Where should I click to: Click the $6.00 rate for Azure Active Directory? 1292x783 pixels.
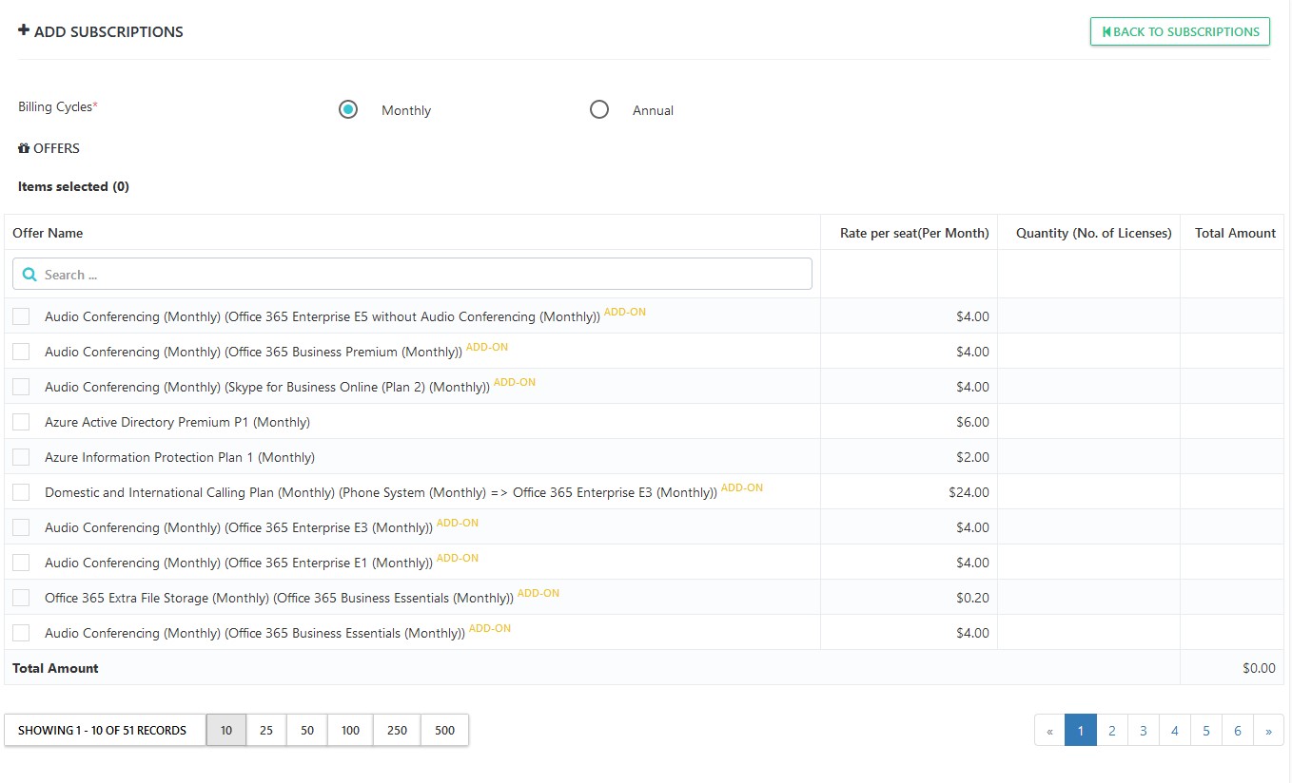(x=972, y=422)
